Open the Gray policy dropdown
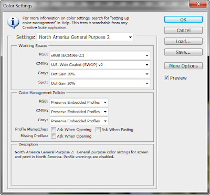This screenshot has width=210, height=195. pos(79,121)
